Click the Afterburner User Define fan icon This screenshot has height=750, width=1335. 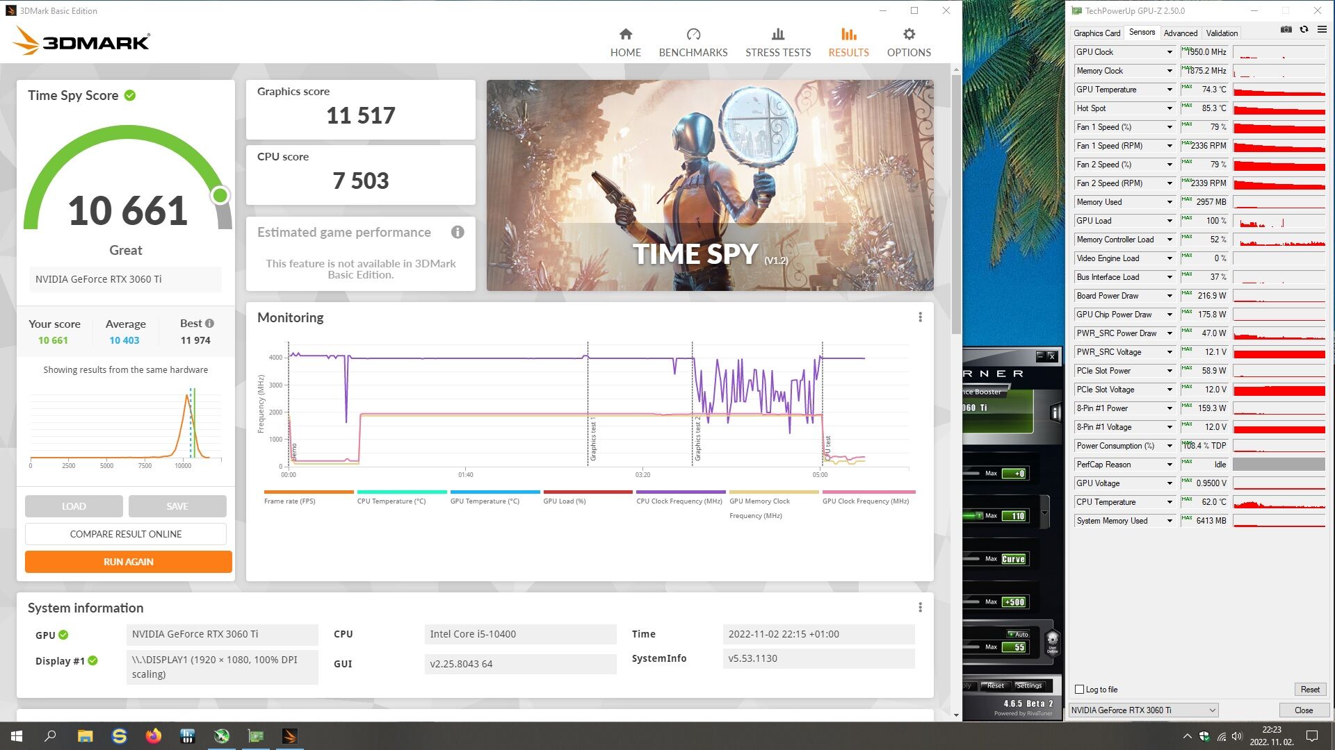[1052, 642]
